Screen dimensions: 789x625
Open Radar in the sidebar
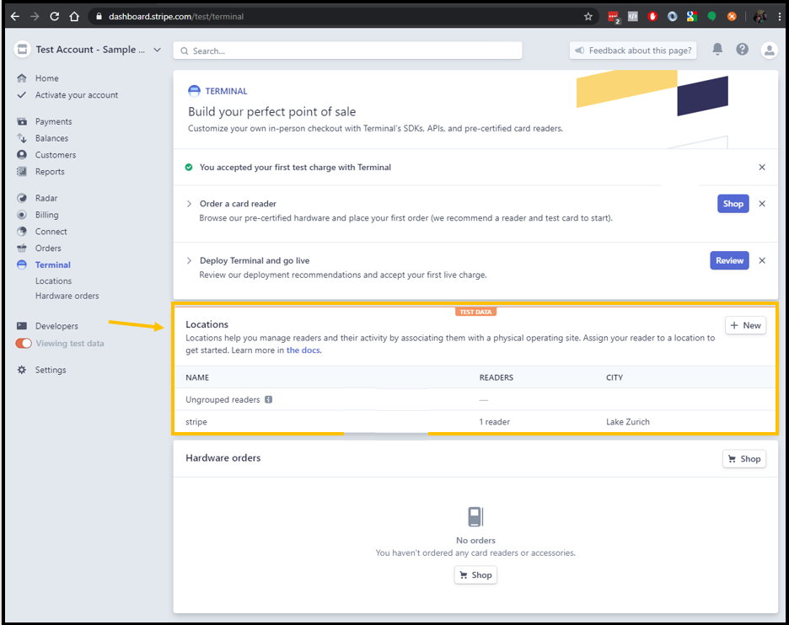tap(46, 198)
